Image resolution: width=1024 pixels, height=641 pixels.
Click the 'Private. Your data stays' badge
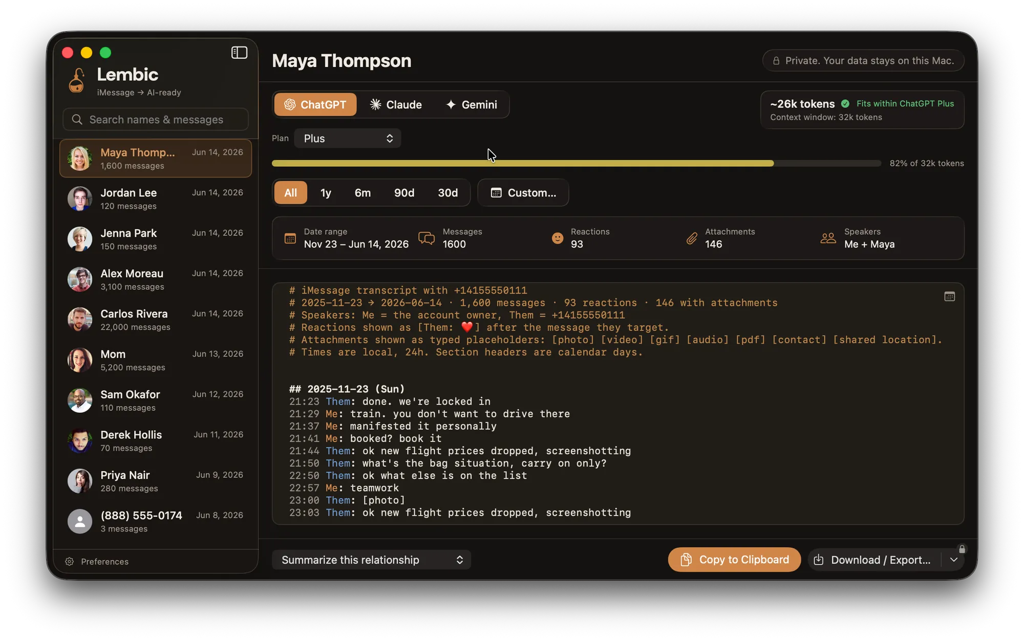tap(863, 60)
